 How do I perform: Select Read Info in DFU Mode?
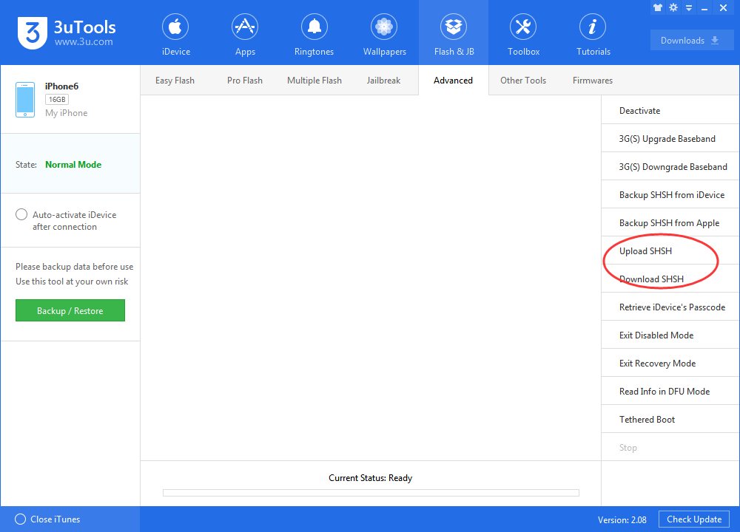[670, 391]
